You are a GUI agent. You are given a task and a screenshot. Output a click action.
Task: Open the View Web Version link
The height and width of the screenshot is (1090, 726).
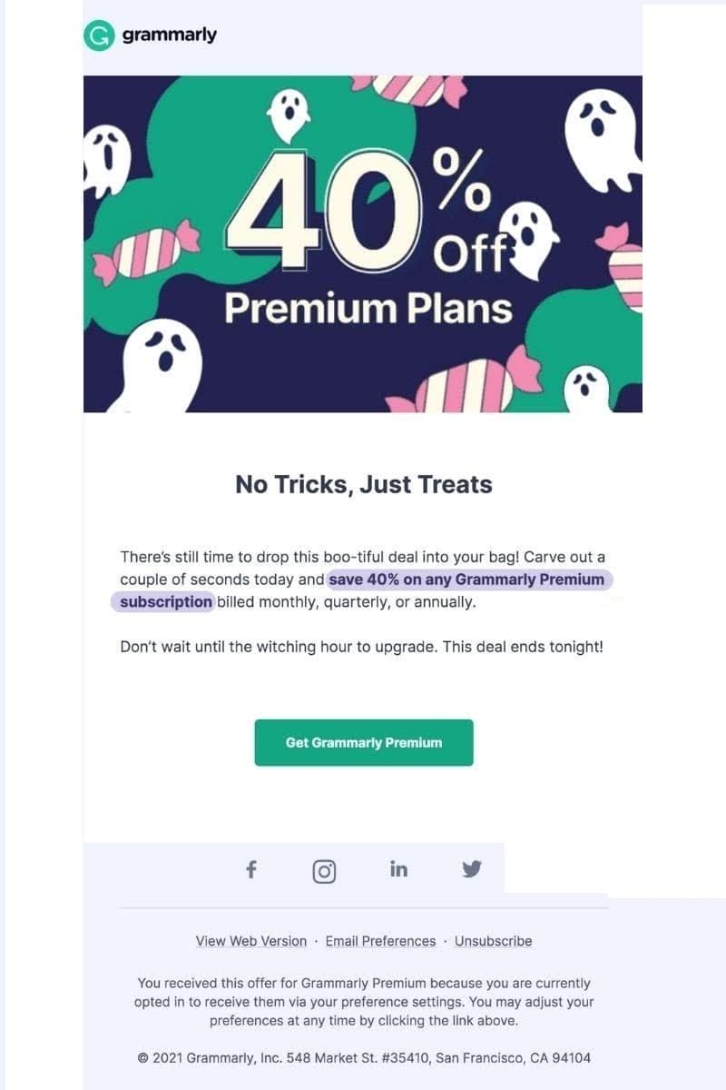tap(251, 941)
